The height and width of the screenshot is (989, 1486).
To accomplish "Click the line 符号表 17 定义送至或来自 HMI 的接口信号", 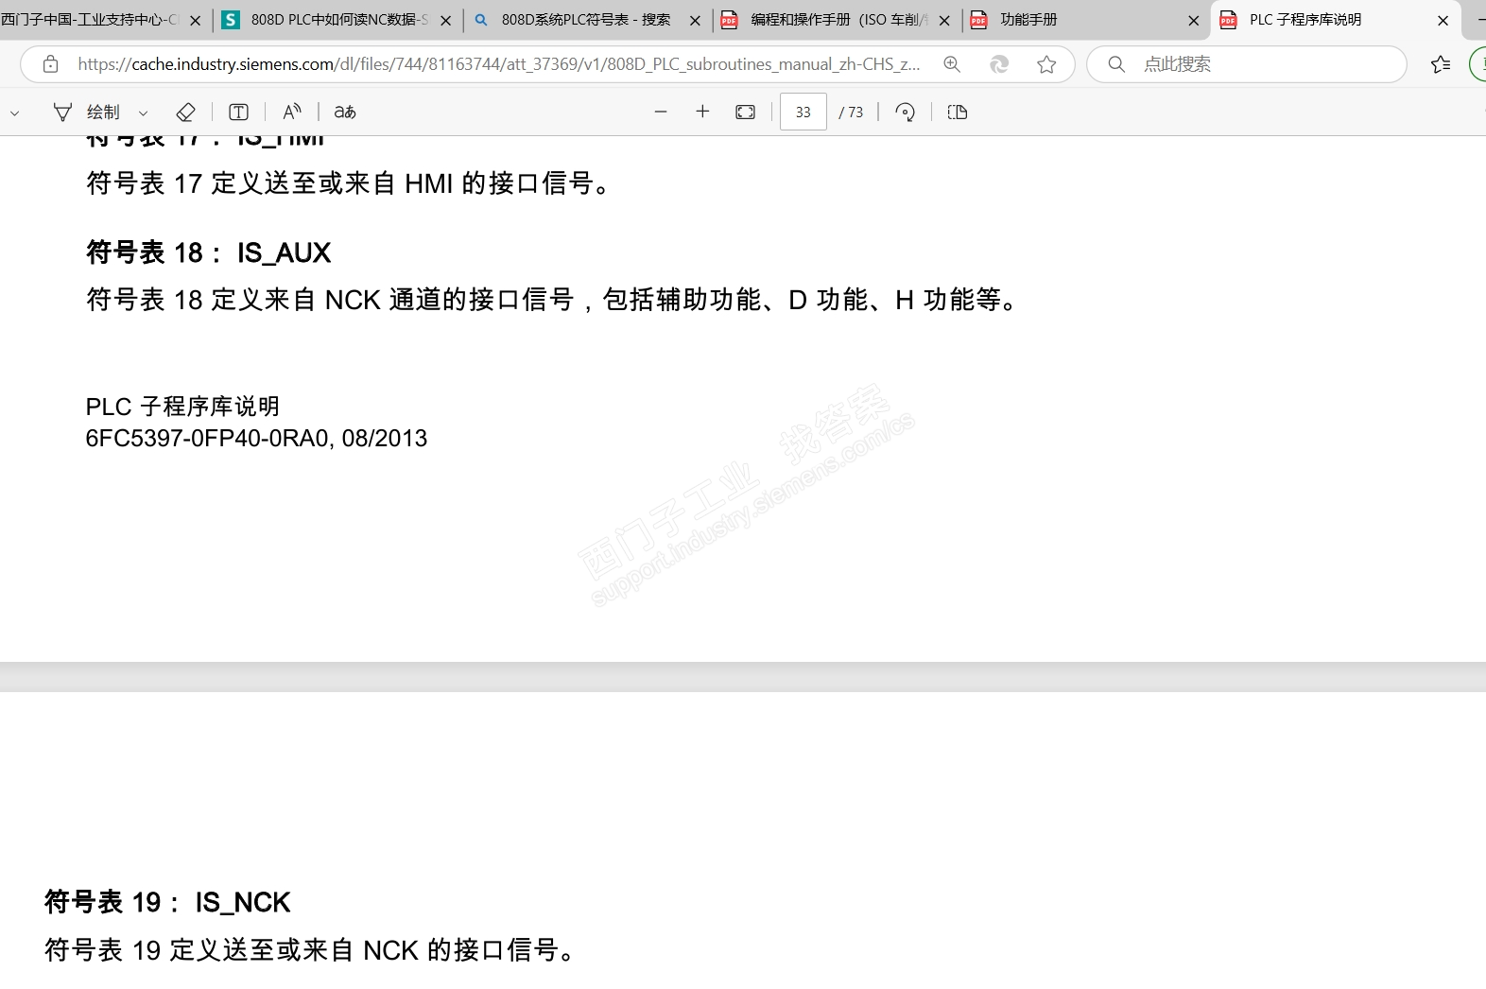I will 349,183.
